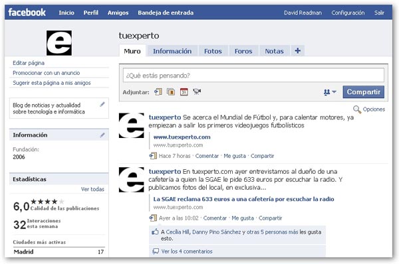This screenshot has height=264, width=399.
Task: Click Ver los 4 comentarios
Action: (187, 251)
